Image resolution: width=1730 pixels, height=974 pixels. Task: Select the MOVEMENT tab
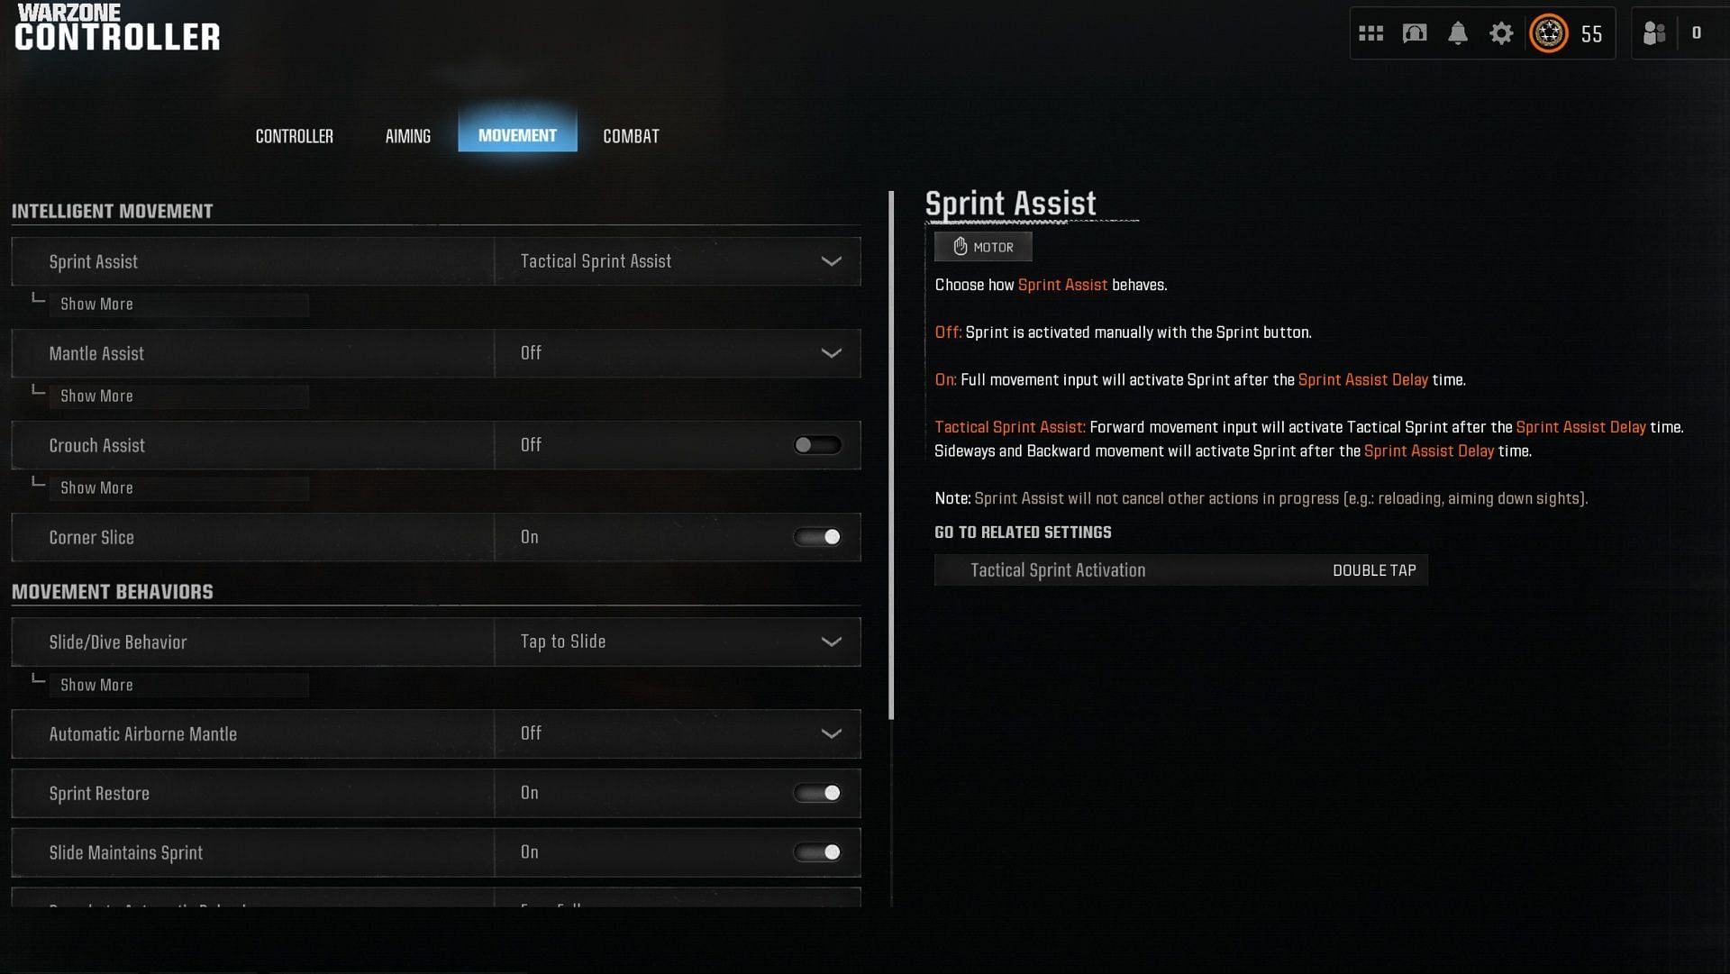point(517,134)
